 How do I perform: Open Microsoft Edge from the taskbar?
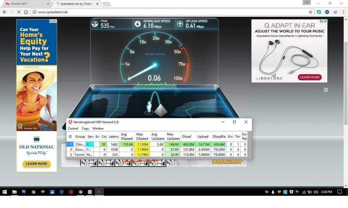(x=61, y=192)
